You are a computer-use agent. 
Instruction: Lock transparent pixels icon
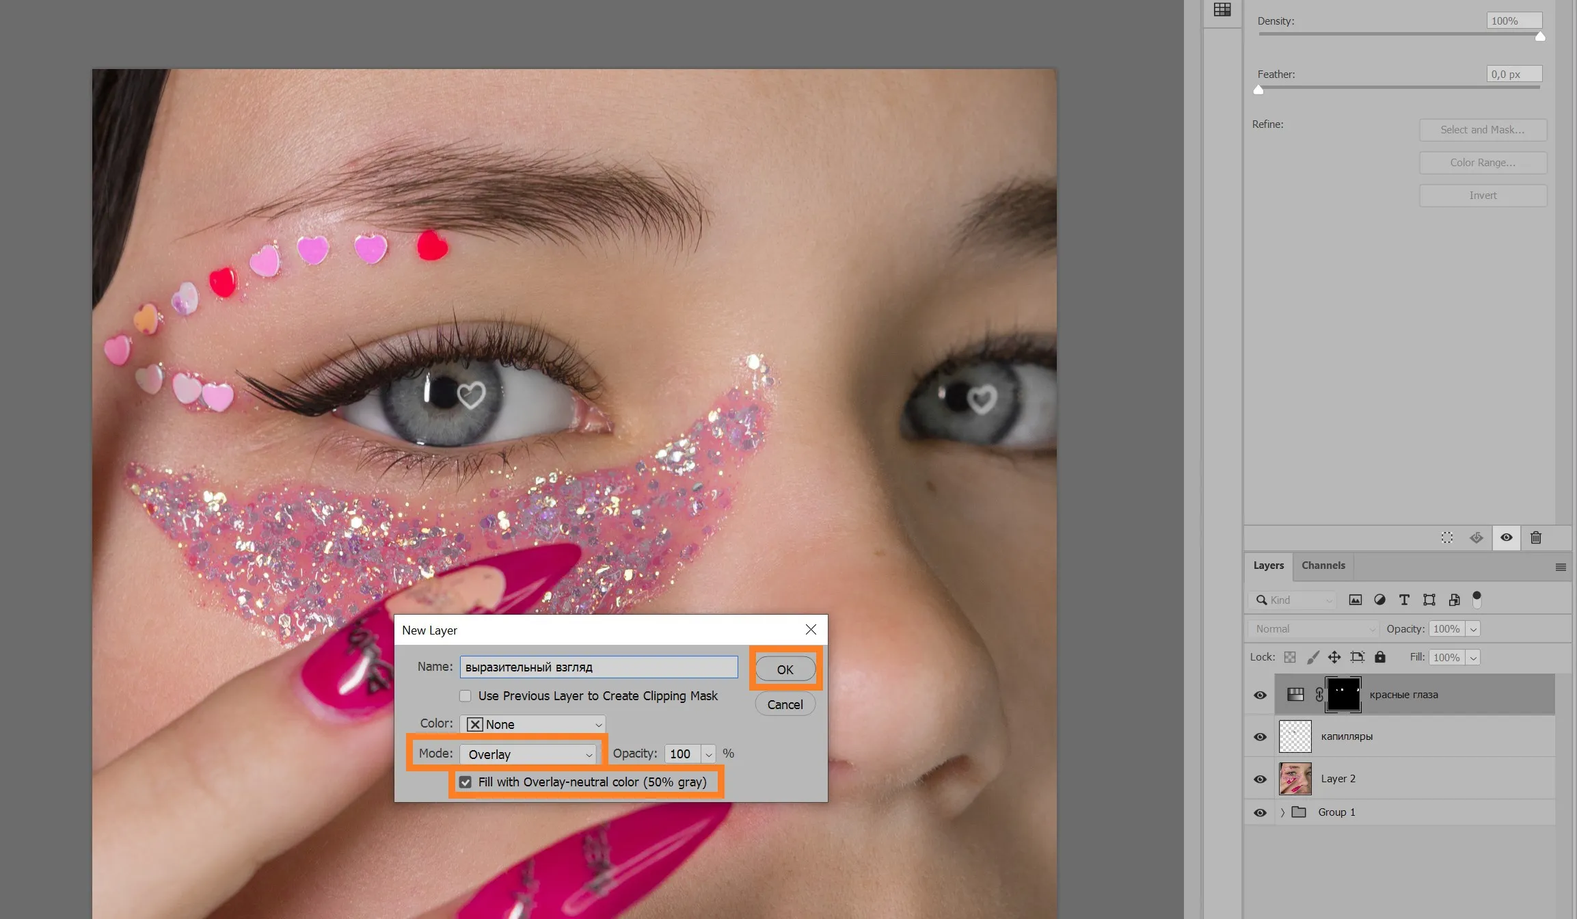tap(1290, 657)
